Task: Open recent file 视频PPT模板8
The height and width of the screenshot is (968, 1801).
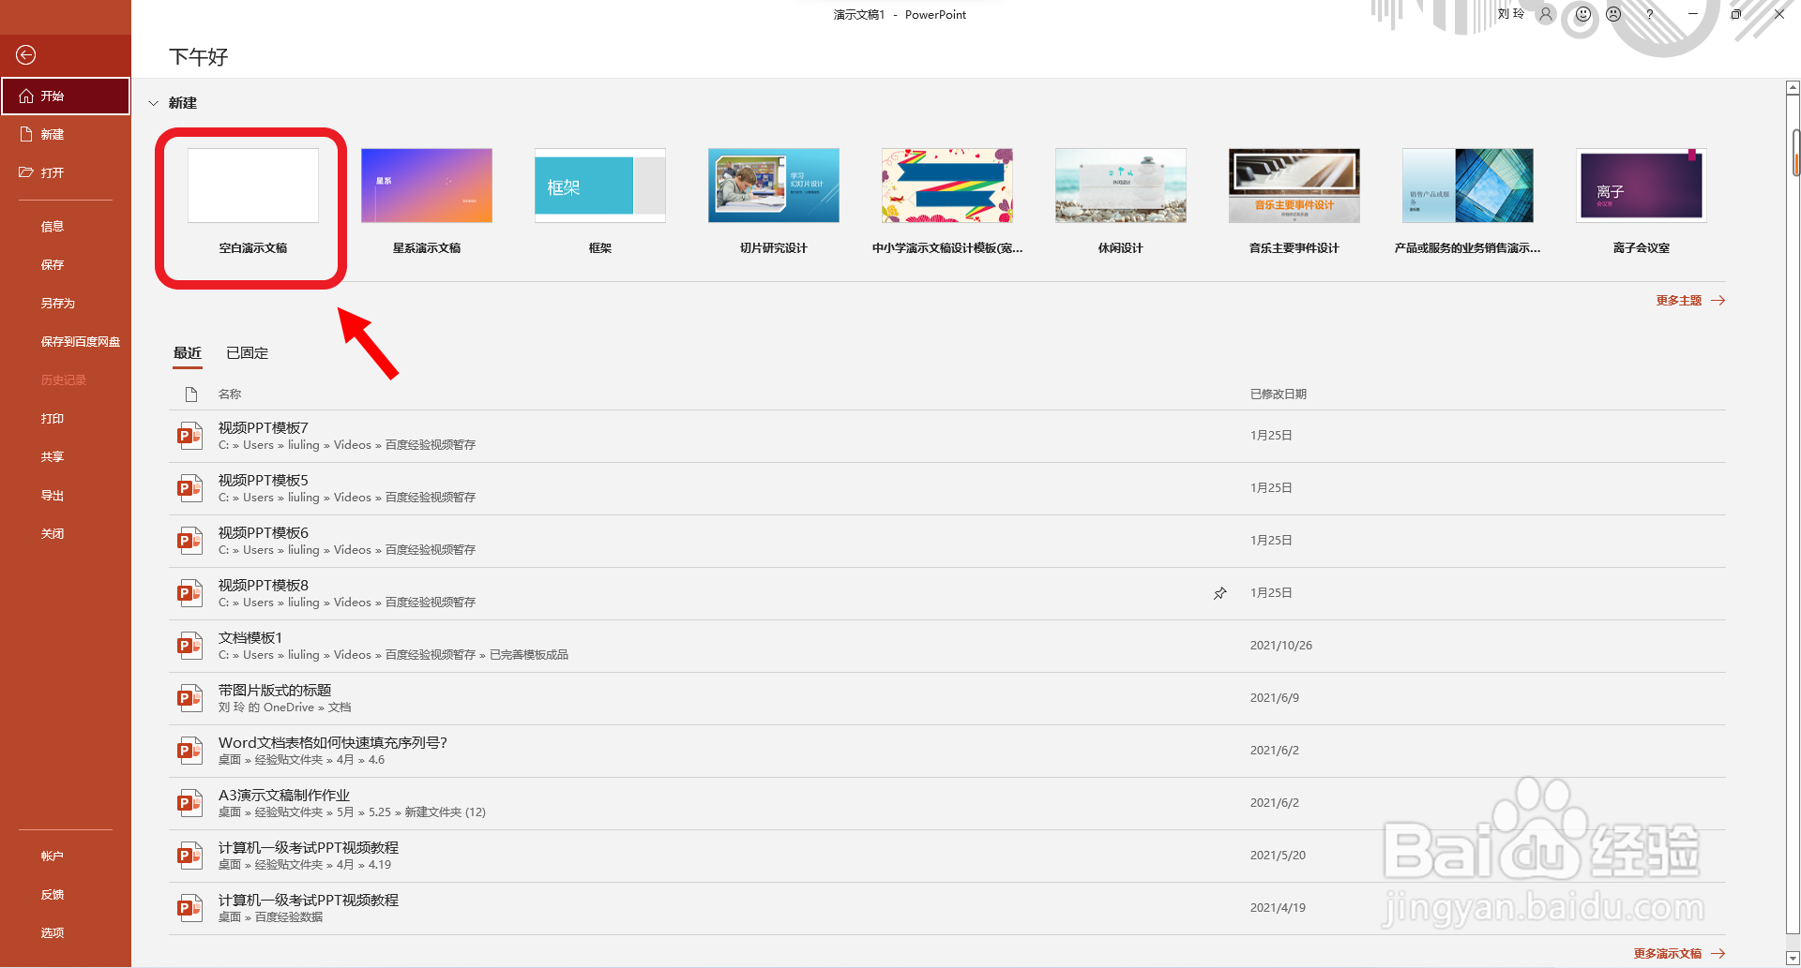Action: coord(947,593)
